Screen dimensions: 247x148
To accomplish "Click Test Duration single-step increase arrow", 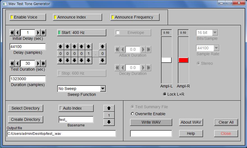I will coord(38,63).
